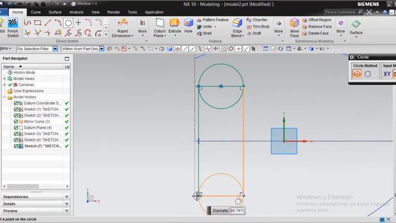Switch to the Home ribbon tab

pos(17,12)
